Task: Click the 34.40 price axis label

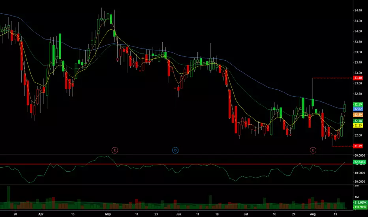Action: (x=358, y=10)
